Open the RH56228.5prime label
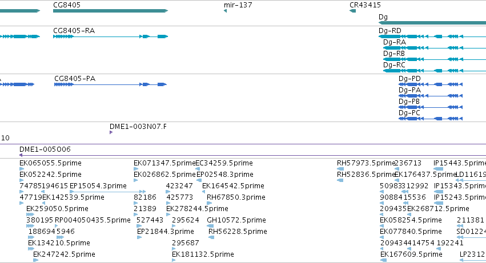The width and height of the screenshot is (486, 263). point(238,232)
